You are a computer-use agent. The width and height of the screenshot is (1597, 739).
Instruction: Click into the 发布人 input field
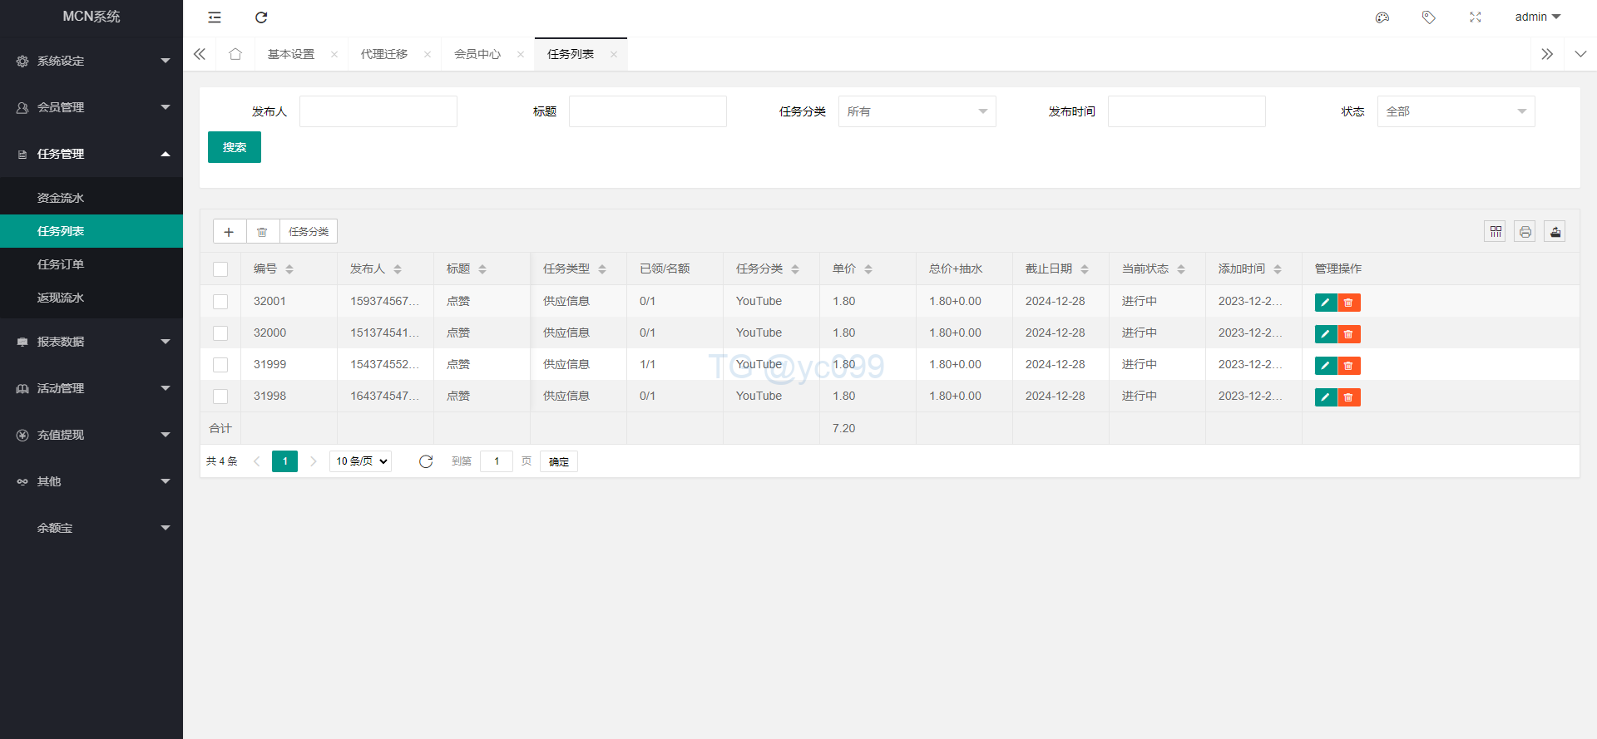[378, 111]
